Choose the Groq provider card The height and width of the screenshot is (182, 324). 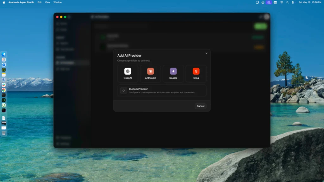(196, 74)
